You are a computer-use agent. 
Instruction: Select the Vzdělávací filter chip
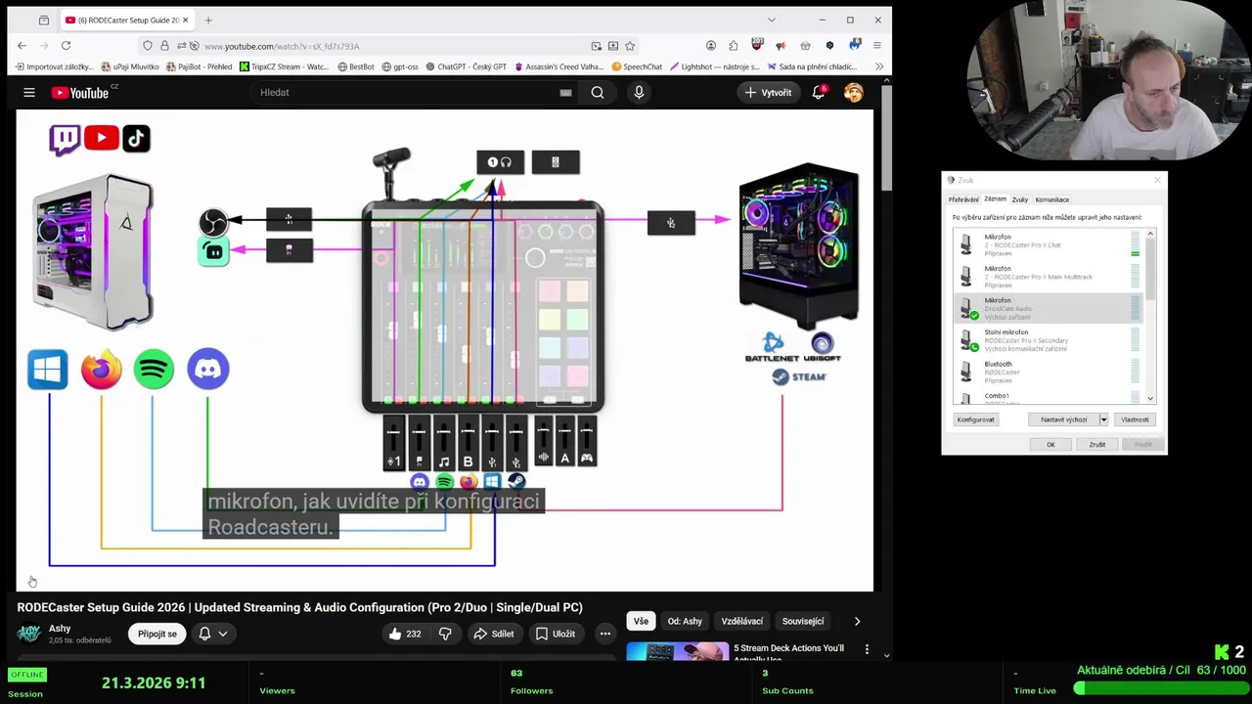click(742, 621)
